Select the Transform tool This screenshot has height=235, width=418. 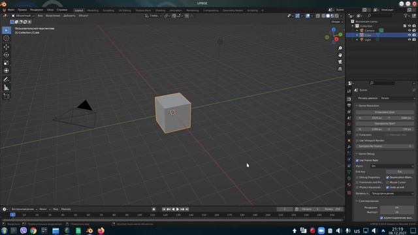(7, 70)
